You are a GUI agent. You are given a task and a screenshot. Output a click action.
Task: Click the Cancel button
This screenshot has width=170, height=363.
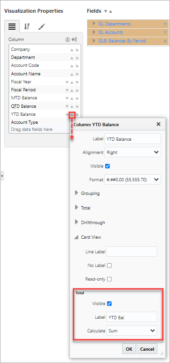[147, 349]
